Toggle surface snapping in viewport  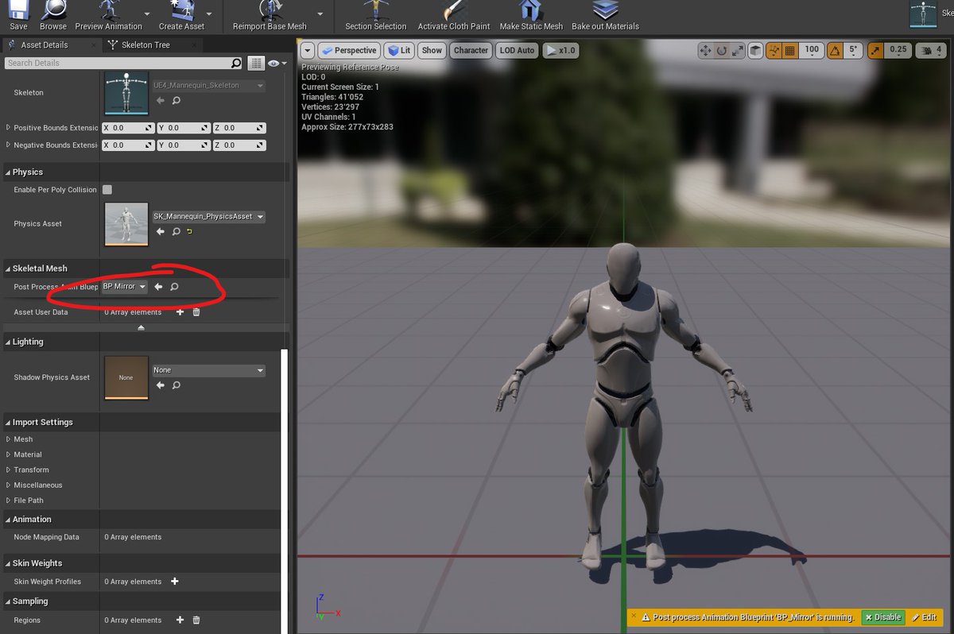(774, 50)
